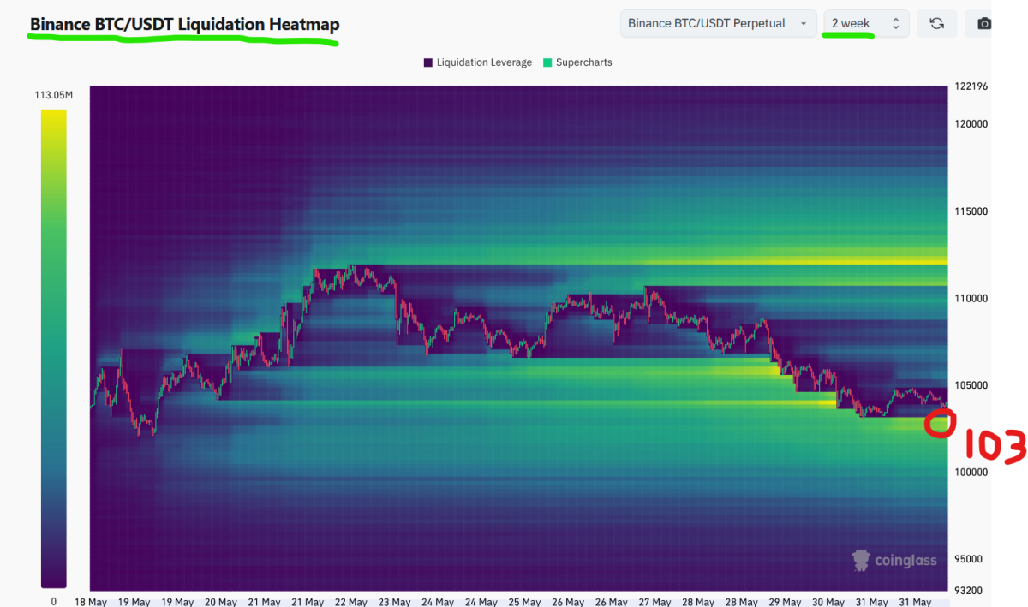Click the 30 May date axis label

pyautogui.click(x=829, y=601)
